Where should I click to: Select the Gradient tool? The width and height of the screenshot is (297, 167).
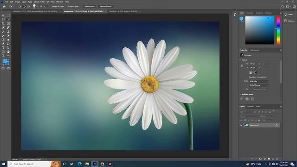(3, 39)
